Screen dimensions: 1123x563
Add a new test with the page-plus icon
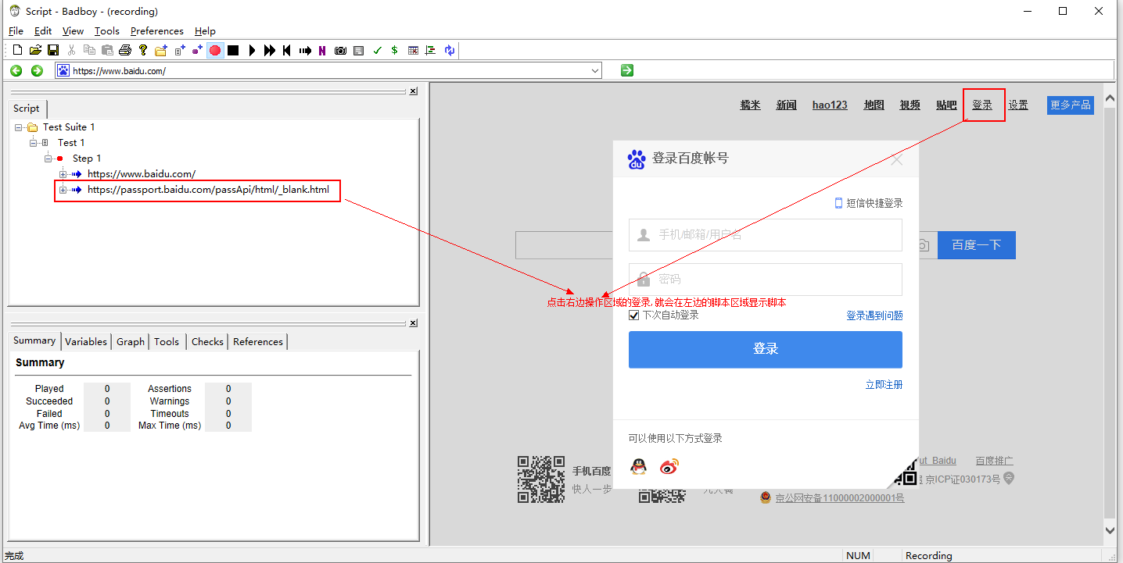tap(179, 50)
